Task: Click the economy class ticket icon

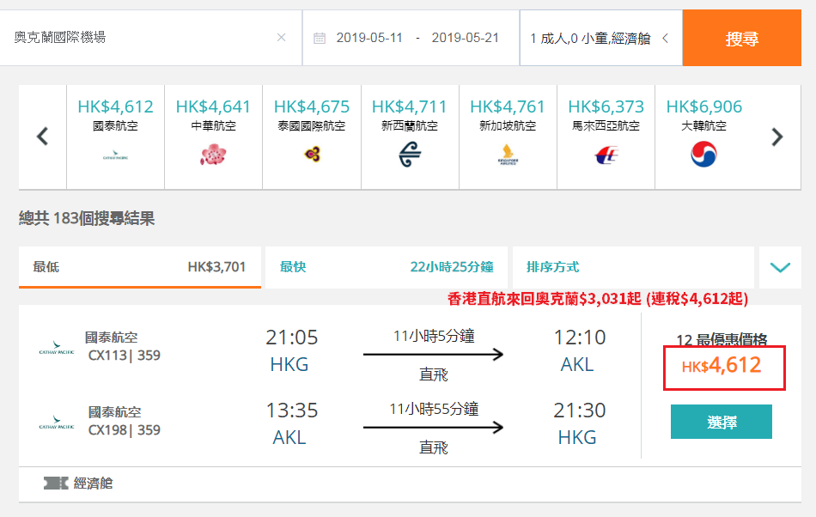Action: pos(56,484)
